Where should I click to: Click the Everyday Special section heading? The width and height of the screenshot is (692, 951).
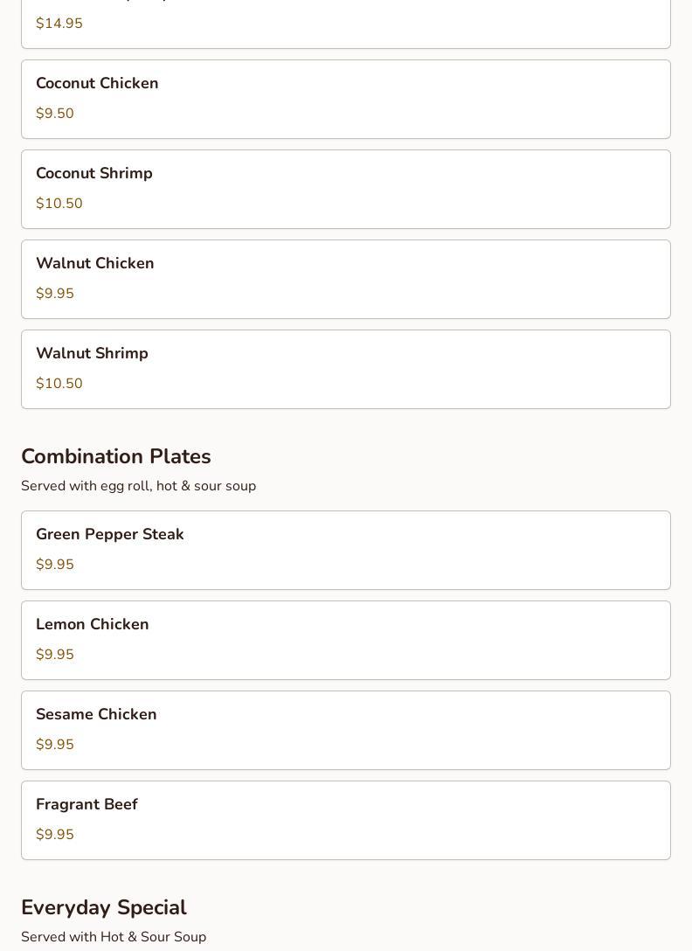104,908
